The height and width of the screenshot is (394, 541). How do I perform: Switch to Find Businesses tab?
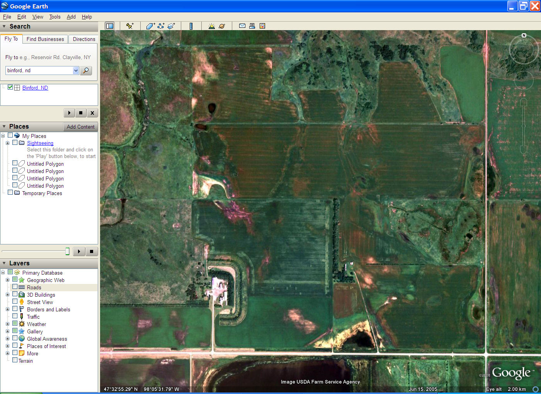[45, 39]
